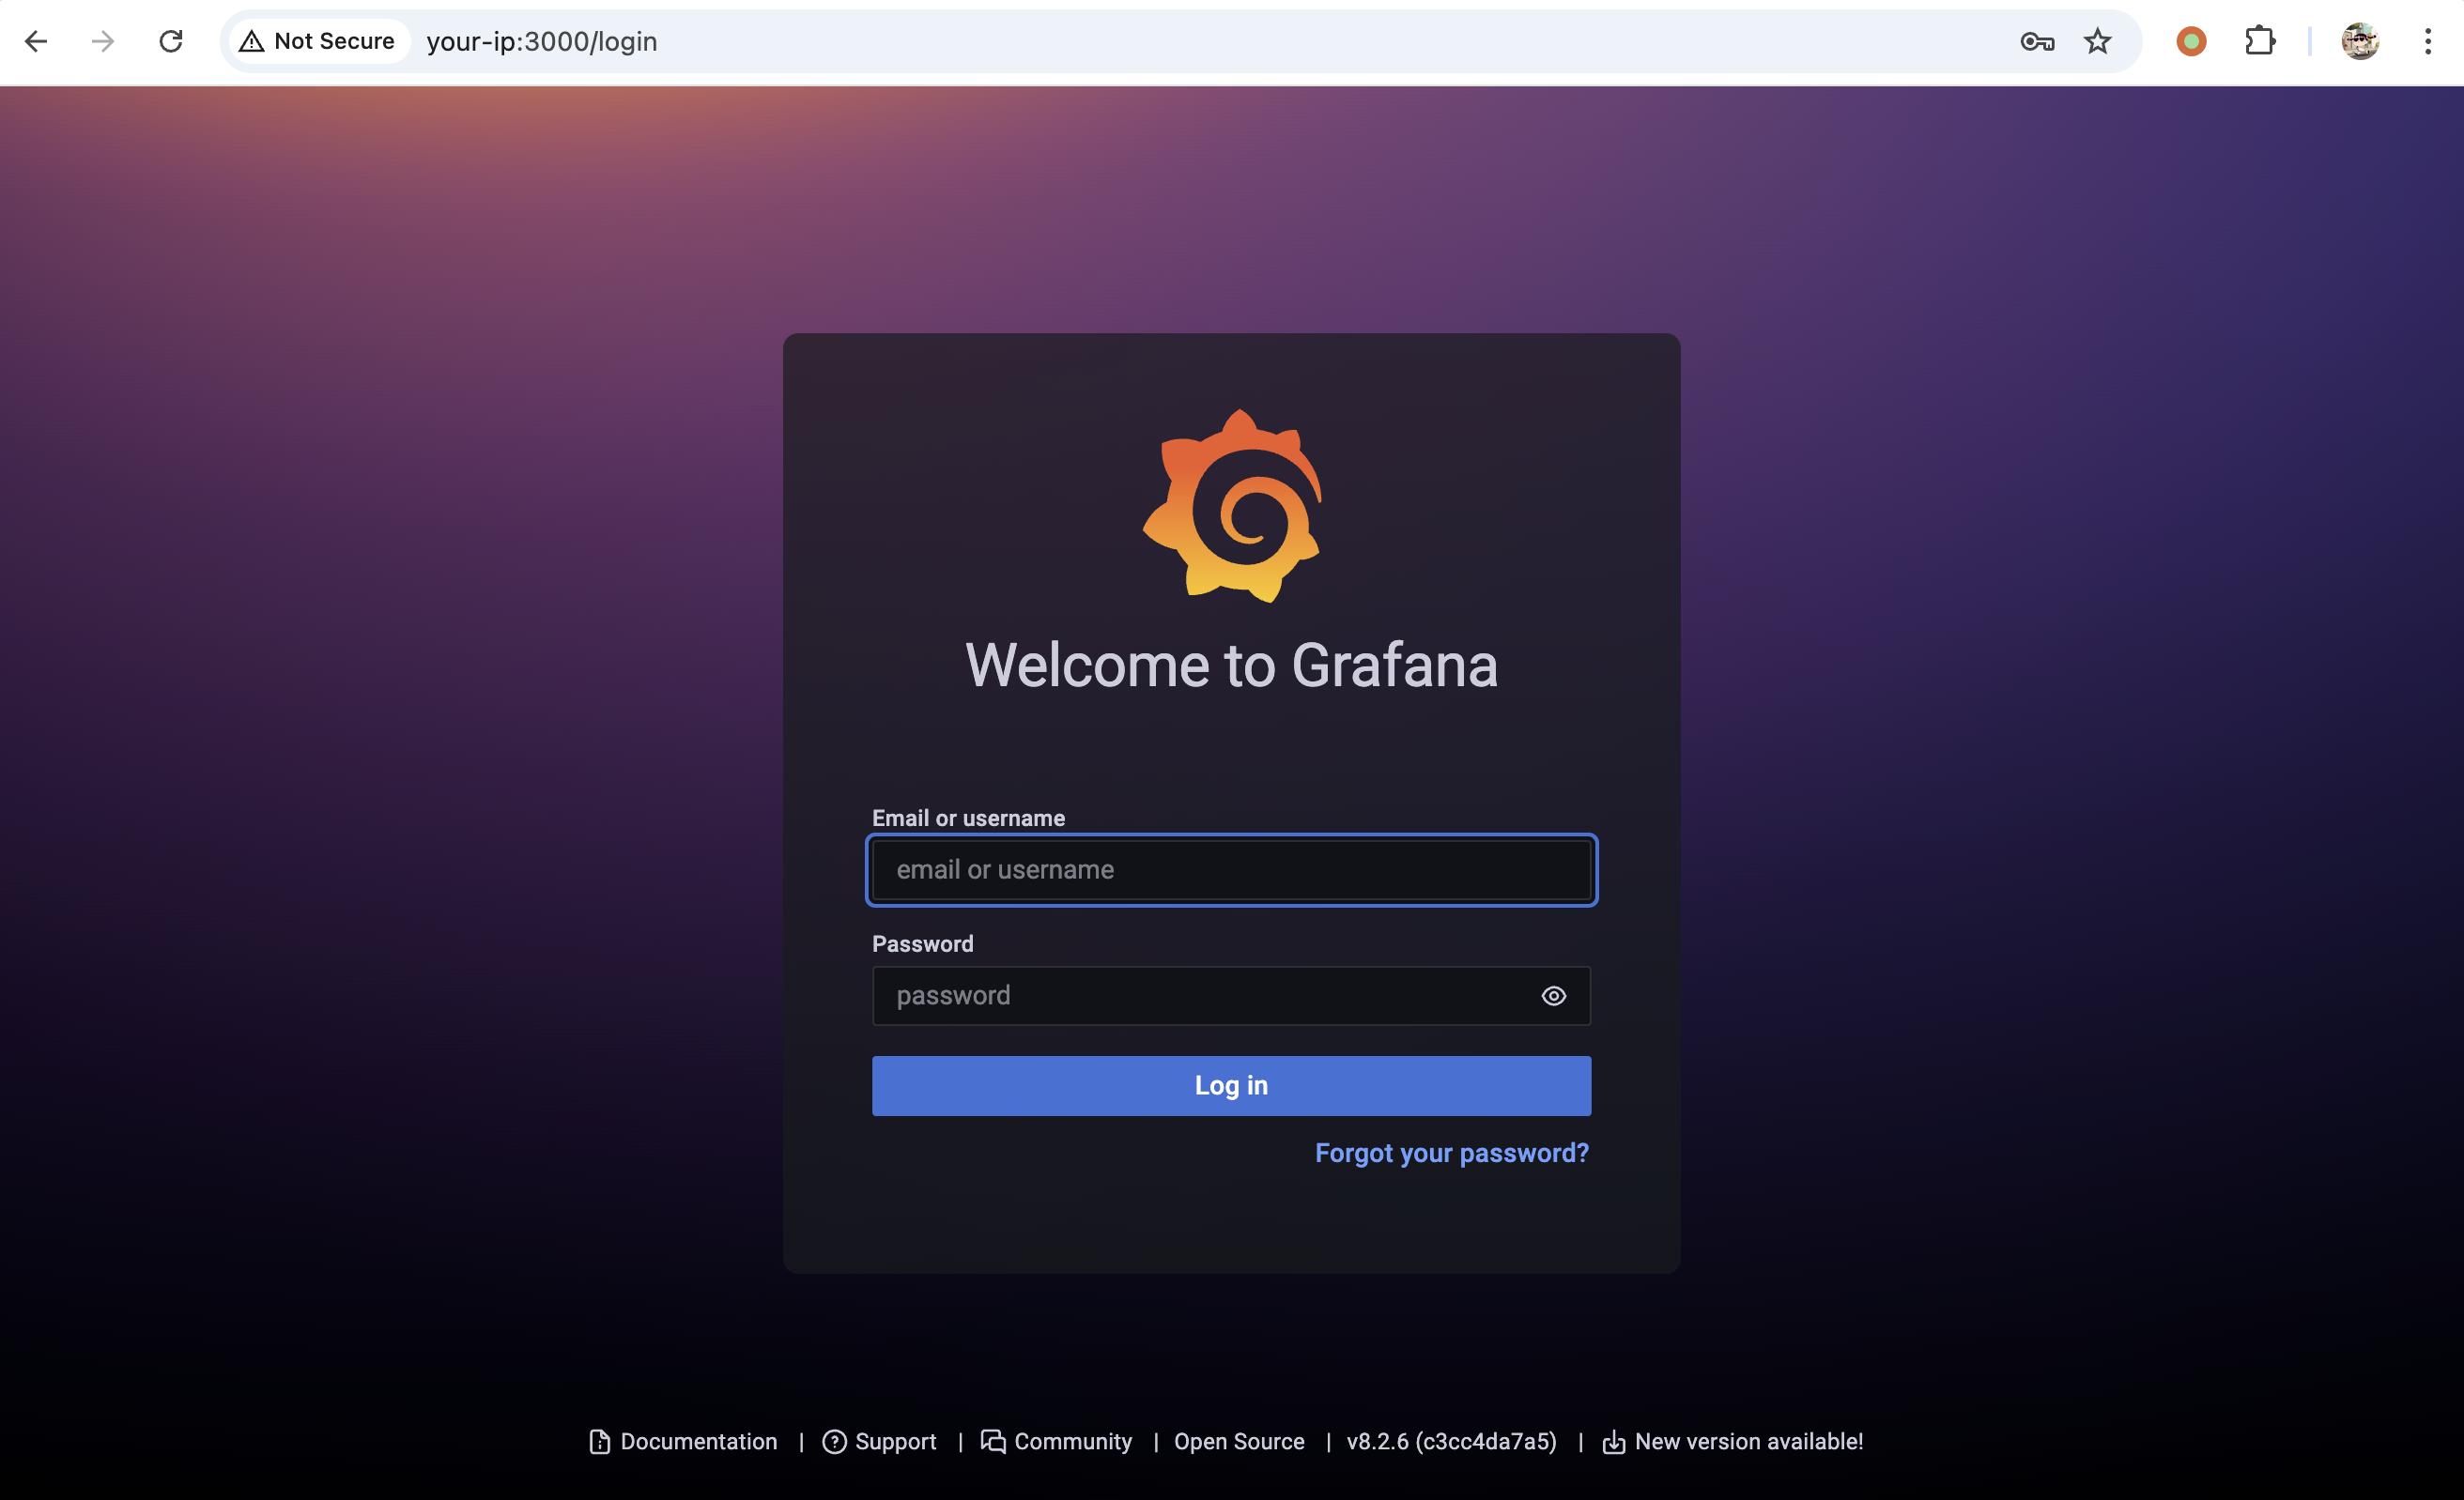The height and width of the screenshot is (1500, 2464).
Task: Click the browser forward arrow
Action: [x=103, y=41]
